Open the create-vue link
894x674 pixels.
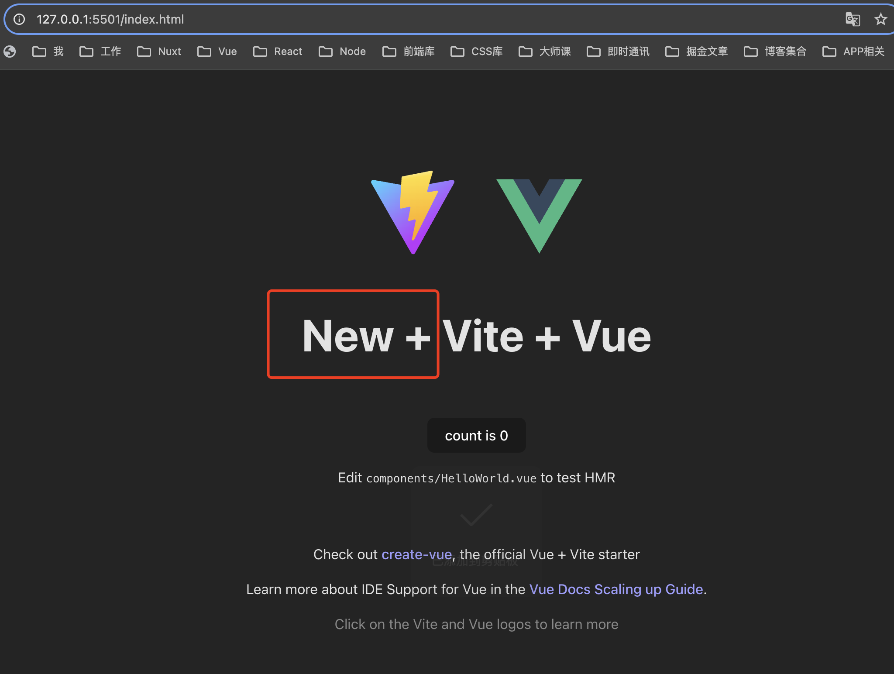coord(416,554)
